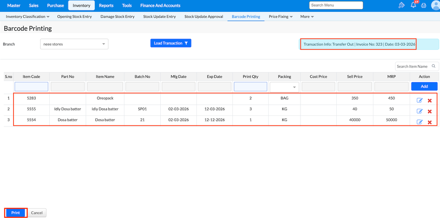Open the notifications bell
440x218 pixels.
click(413, 5)
